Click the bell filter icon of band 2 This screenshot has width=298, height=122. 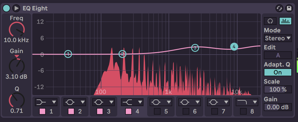(x=70, y=102)
